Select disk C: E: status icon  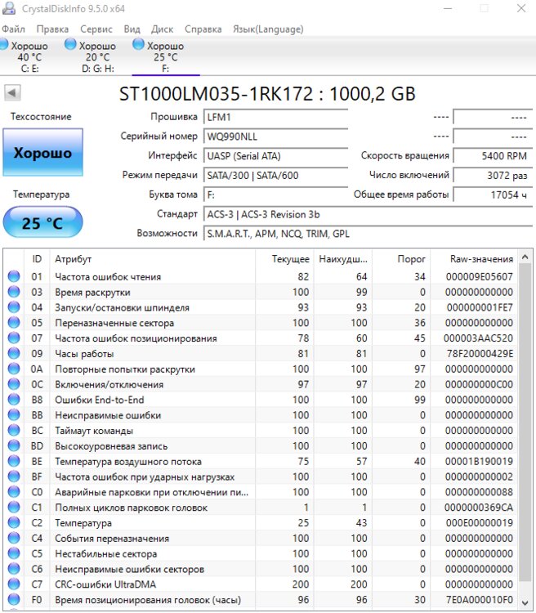(x=7, y=46)
